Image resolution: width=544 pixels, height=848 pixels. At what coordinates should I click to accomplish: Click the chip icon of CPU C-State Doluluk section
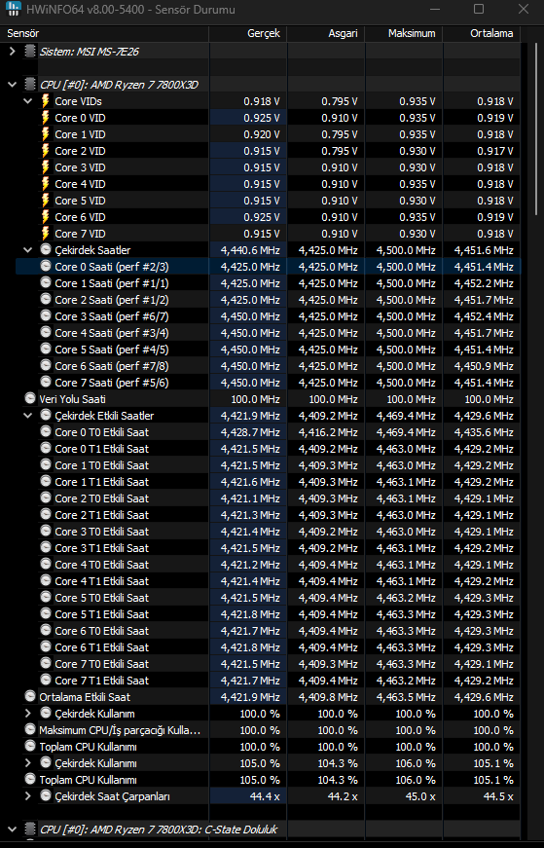(30, 830)
